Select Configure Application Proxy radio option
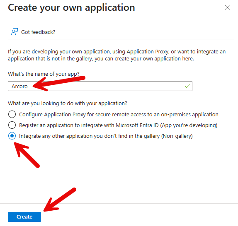238x226 pixels. pyautogui.click(x=12, y=114)
